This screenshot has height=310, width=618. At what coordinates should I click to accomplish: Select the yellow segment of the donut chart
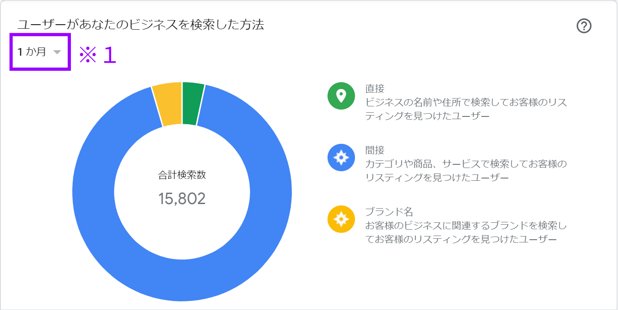pyautogui.click(x=167, y=104)
